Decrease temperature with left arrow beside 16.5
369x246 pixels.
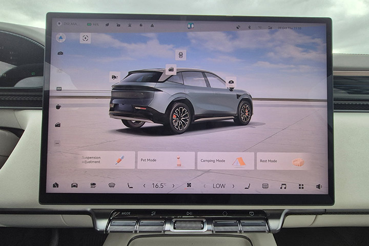[x=144, y=186]
